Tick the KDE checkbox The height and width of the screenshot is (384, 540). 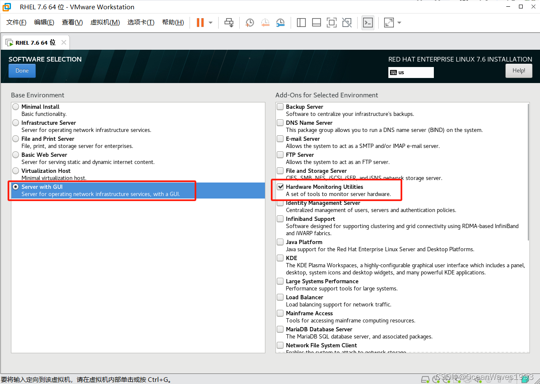tap(280, 258)
